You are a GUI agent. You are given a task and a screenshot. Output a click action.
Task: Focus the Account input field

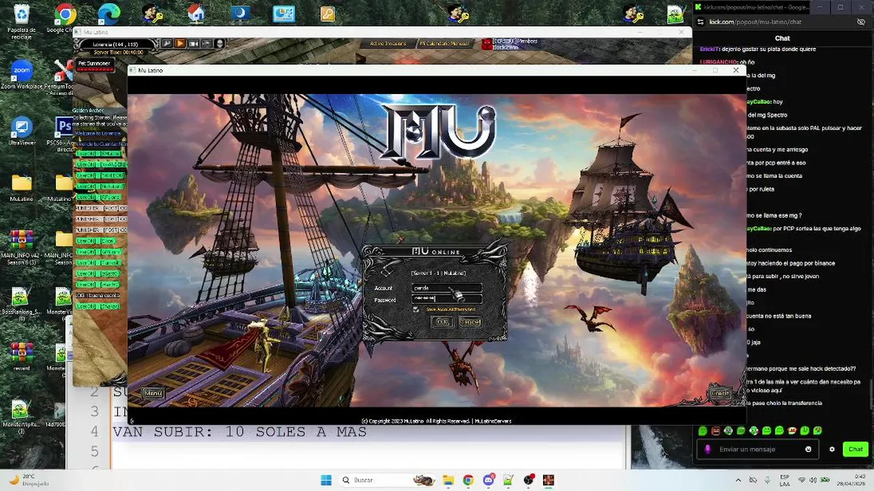click(447, 288)
